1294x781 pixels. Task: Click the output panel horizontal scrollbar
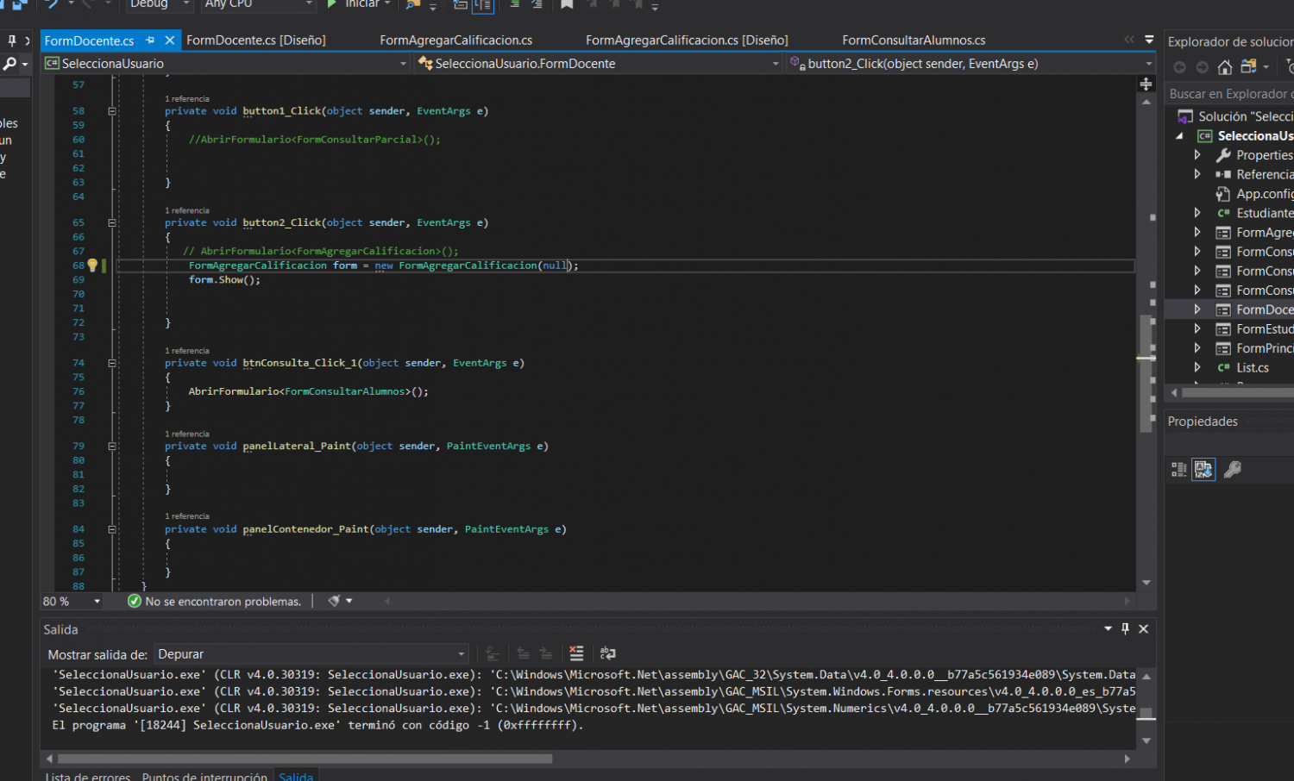pos(305,759)
